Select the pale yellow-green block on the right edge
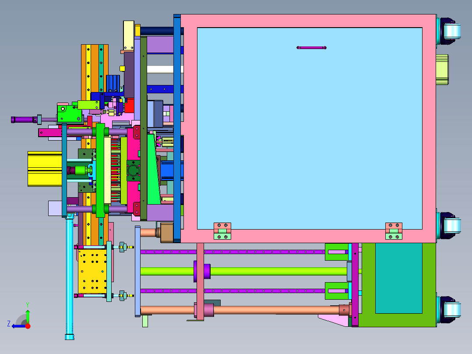Viewport: 472px width, 354px height. coord(442,69)
